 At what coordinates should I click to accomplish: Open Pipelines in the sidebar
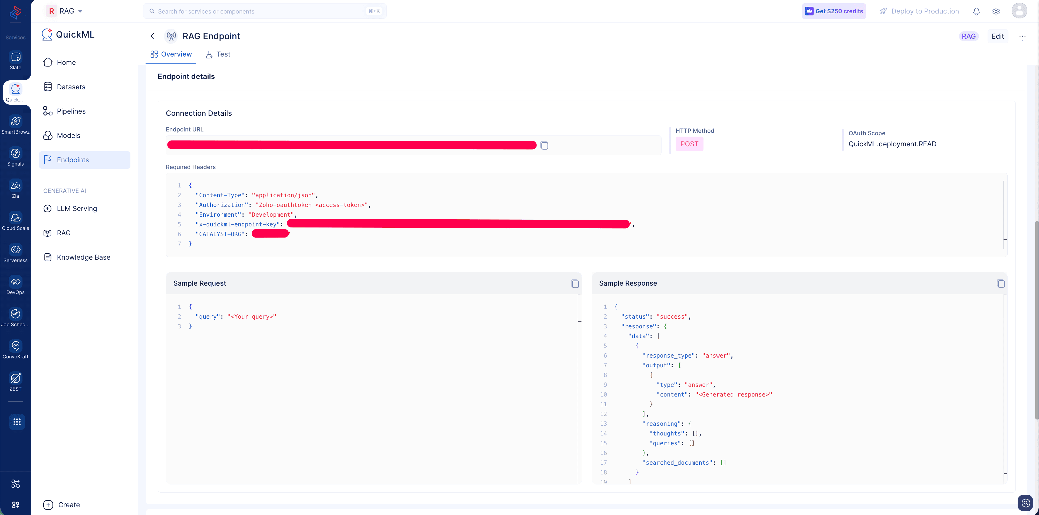(85, 111)
